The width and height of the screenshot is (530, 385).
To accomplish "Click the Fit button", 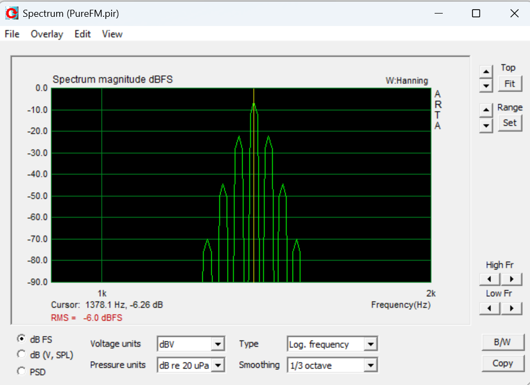I will [x=510, y=84].
